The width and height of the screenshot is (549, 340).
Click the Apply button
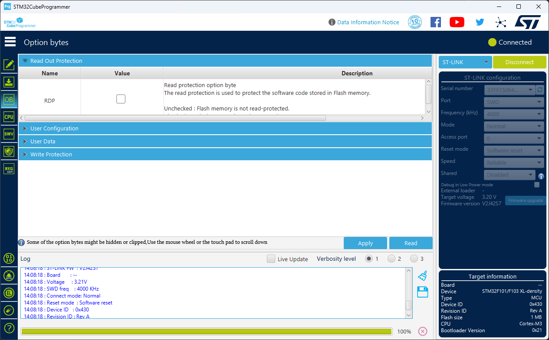pyautogui.click(x=365, y=243)
